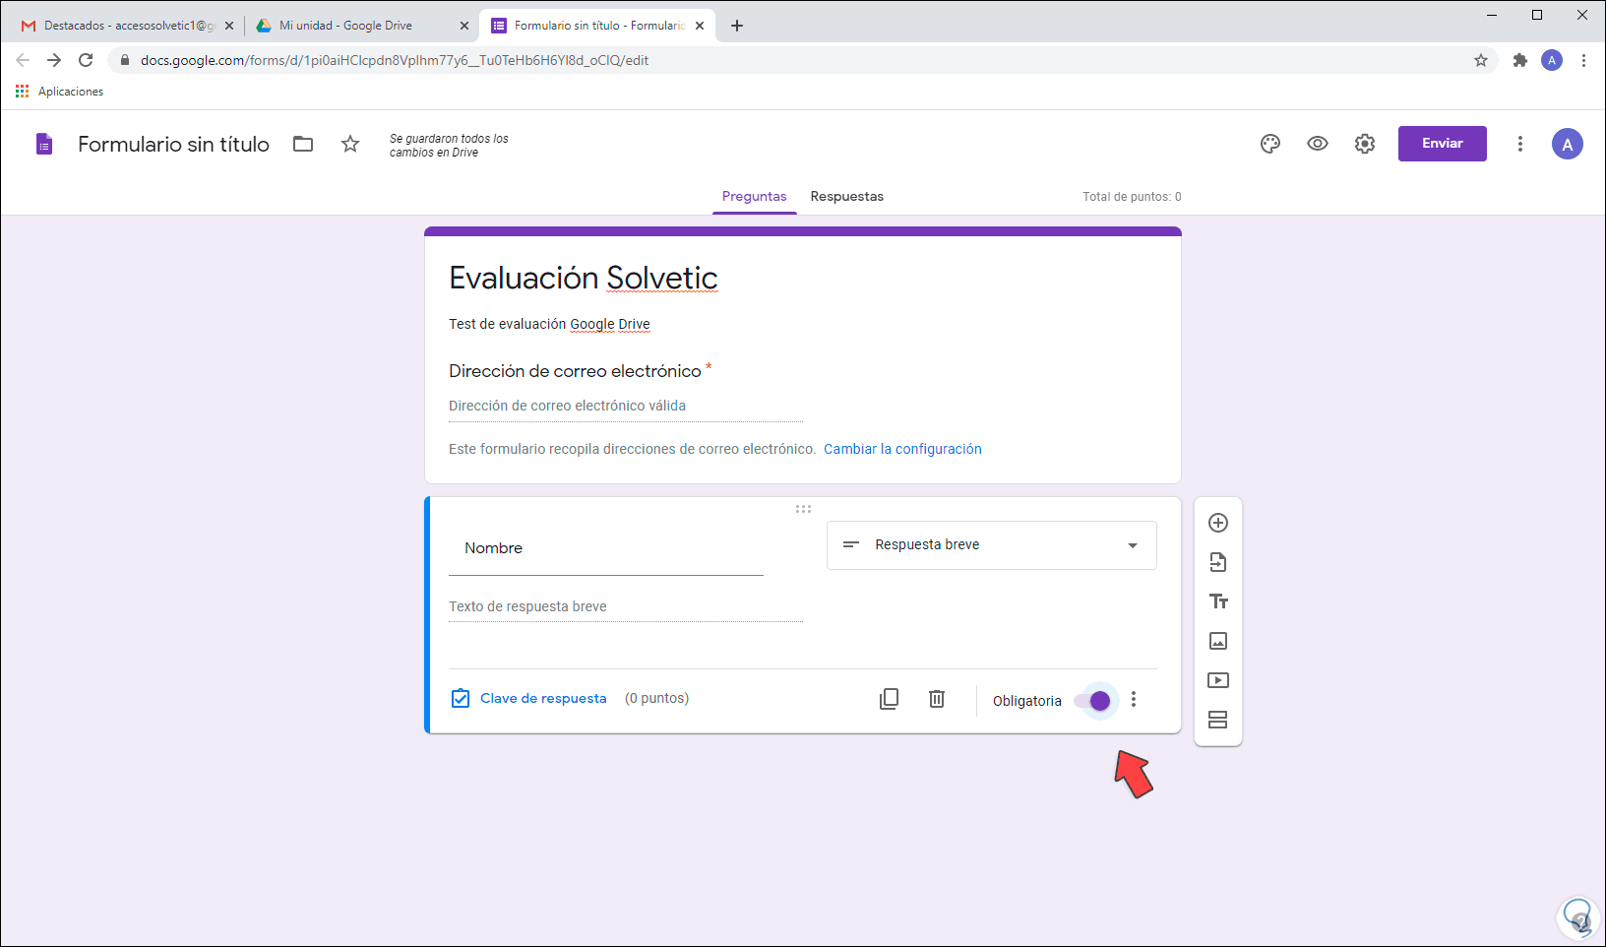
Task: Go forward to the next page
Action: [54, 60]
